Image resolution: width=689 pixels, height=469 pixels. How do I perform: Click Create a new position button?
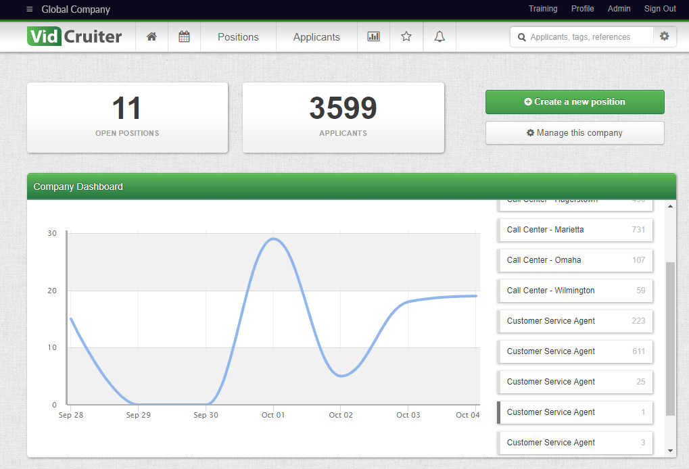(x=575, y=102)
